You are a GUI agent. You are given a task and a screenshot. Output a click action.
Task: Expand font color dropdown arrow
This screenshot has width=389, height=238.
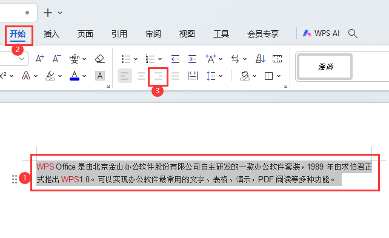pos(84,76)
